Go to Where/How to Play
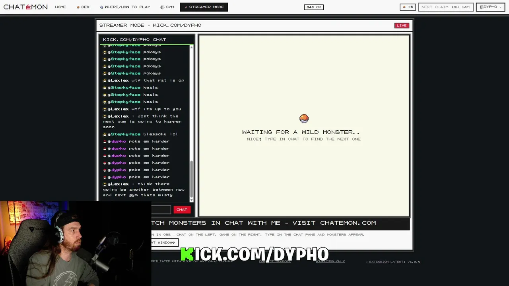 (125, 7)
